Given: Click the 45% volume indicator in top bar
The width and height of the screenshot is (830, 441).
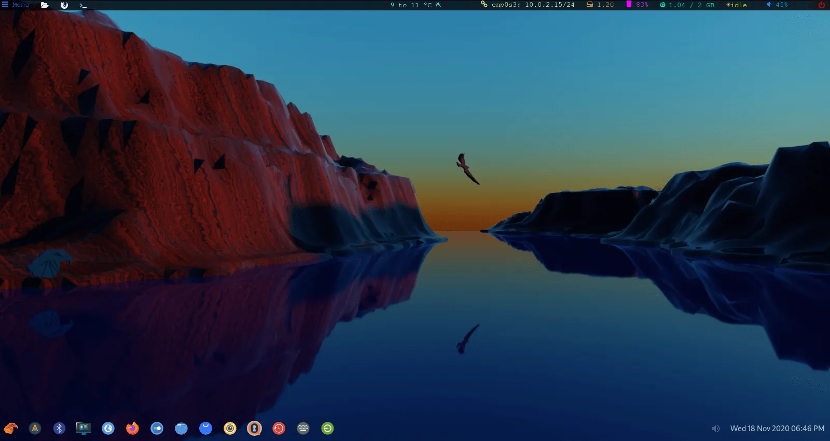Looking at the screenshot, I should [777, 5].
